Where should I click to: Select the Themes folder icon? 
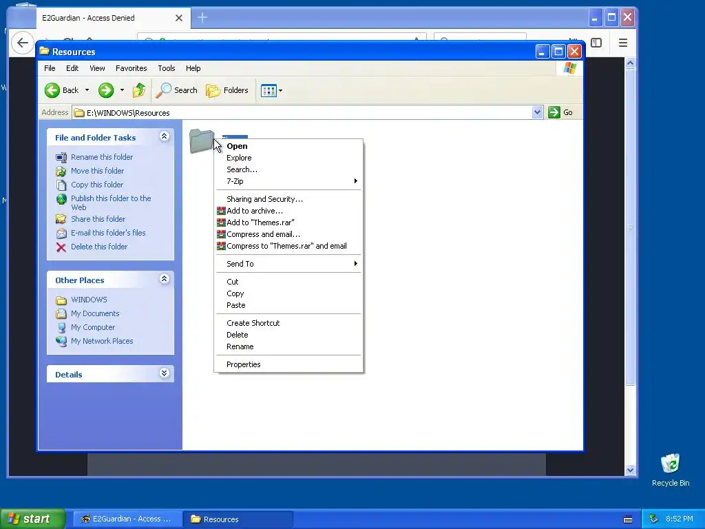tap(201, 141)
